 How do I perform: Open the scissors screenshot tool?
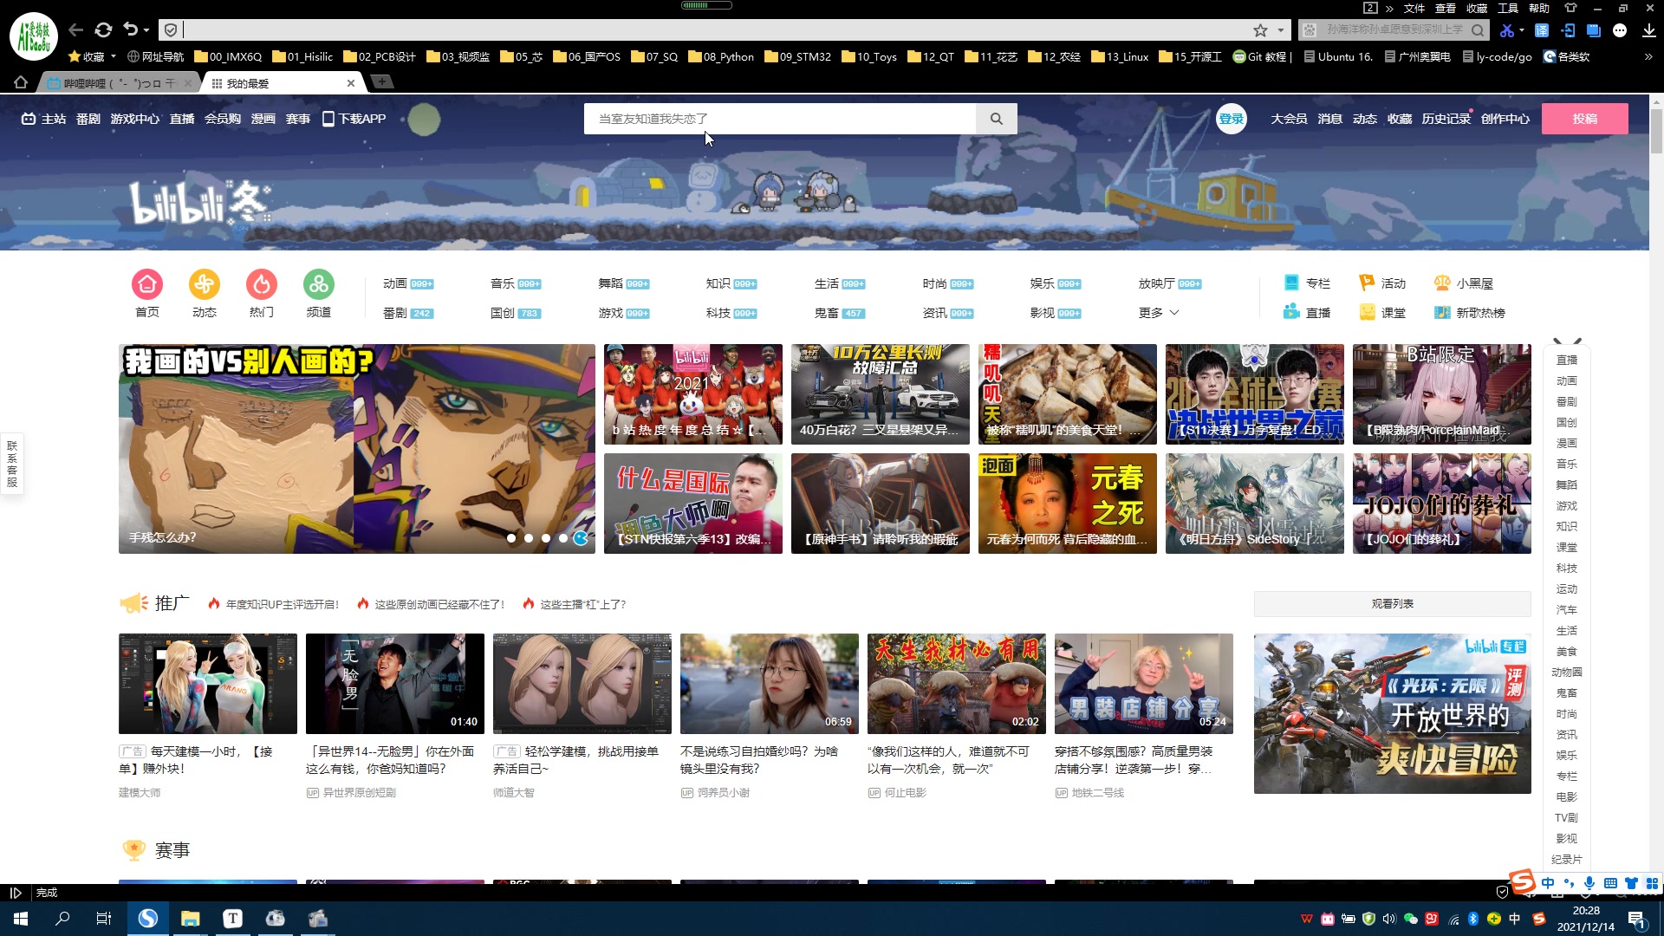1507,30
